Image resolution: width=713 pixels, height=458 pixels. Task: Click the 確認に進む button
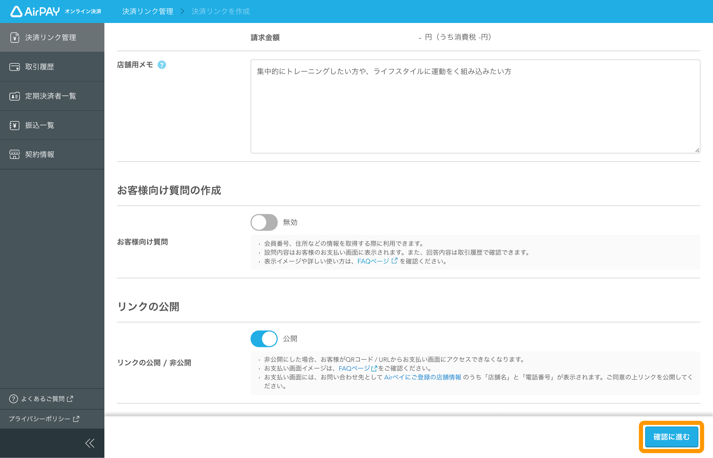[671, 437]
